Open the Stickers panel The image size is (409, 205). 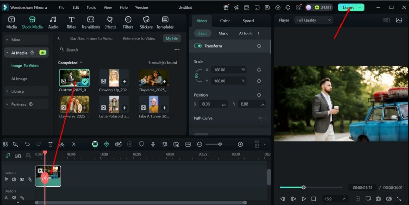tap(146, 22)
